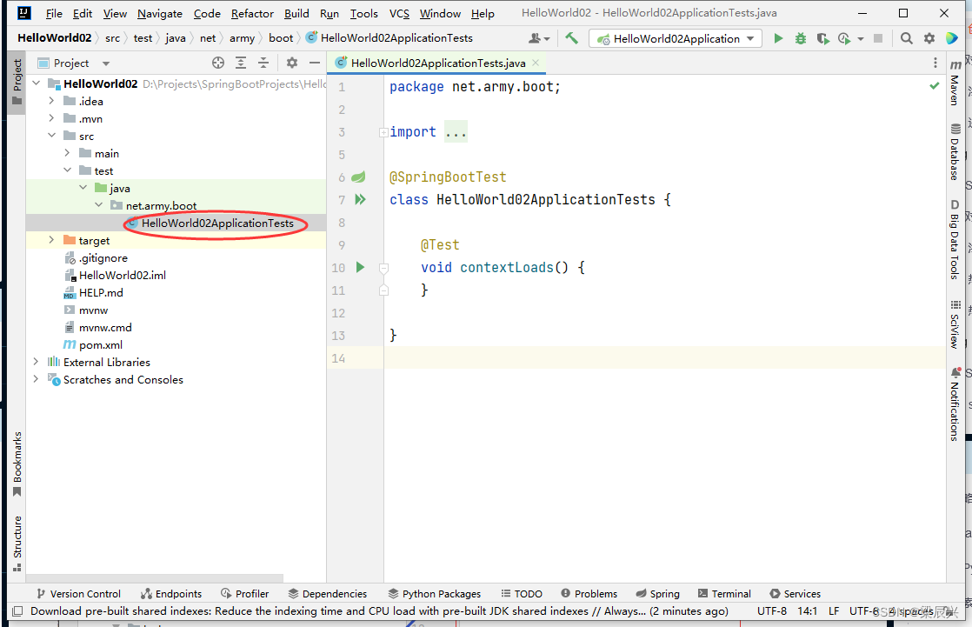Open Terminal tool window

coord(725,593)
